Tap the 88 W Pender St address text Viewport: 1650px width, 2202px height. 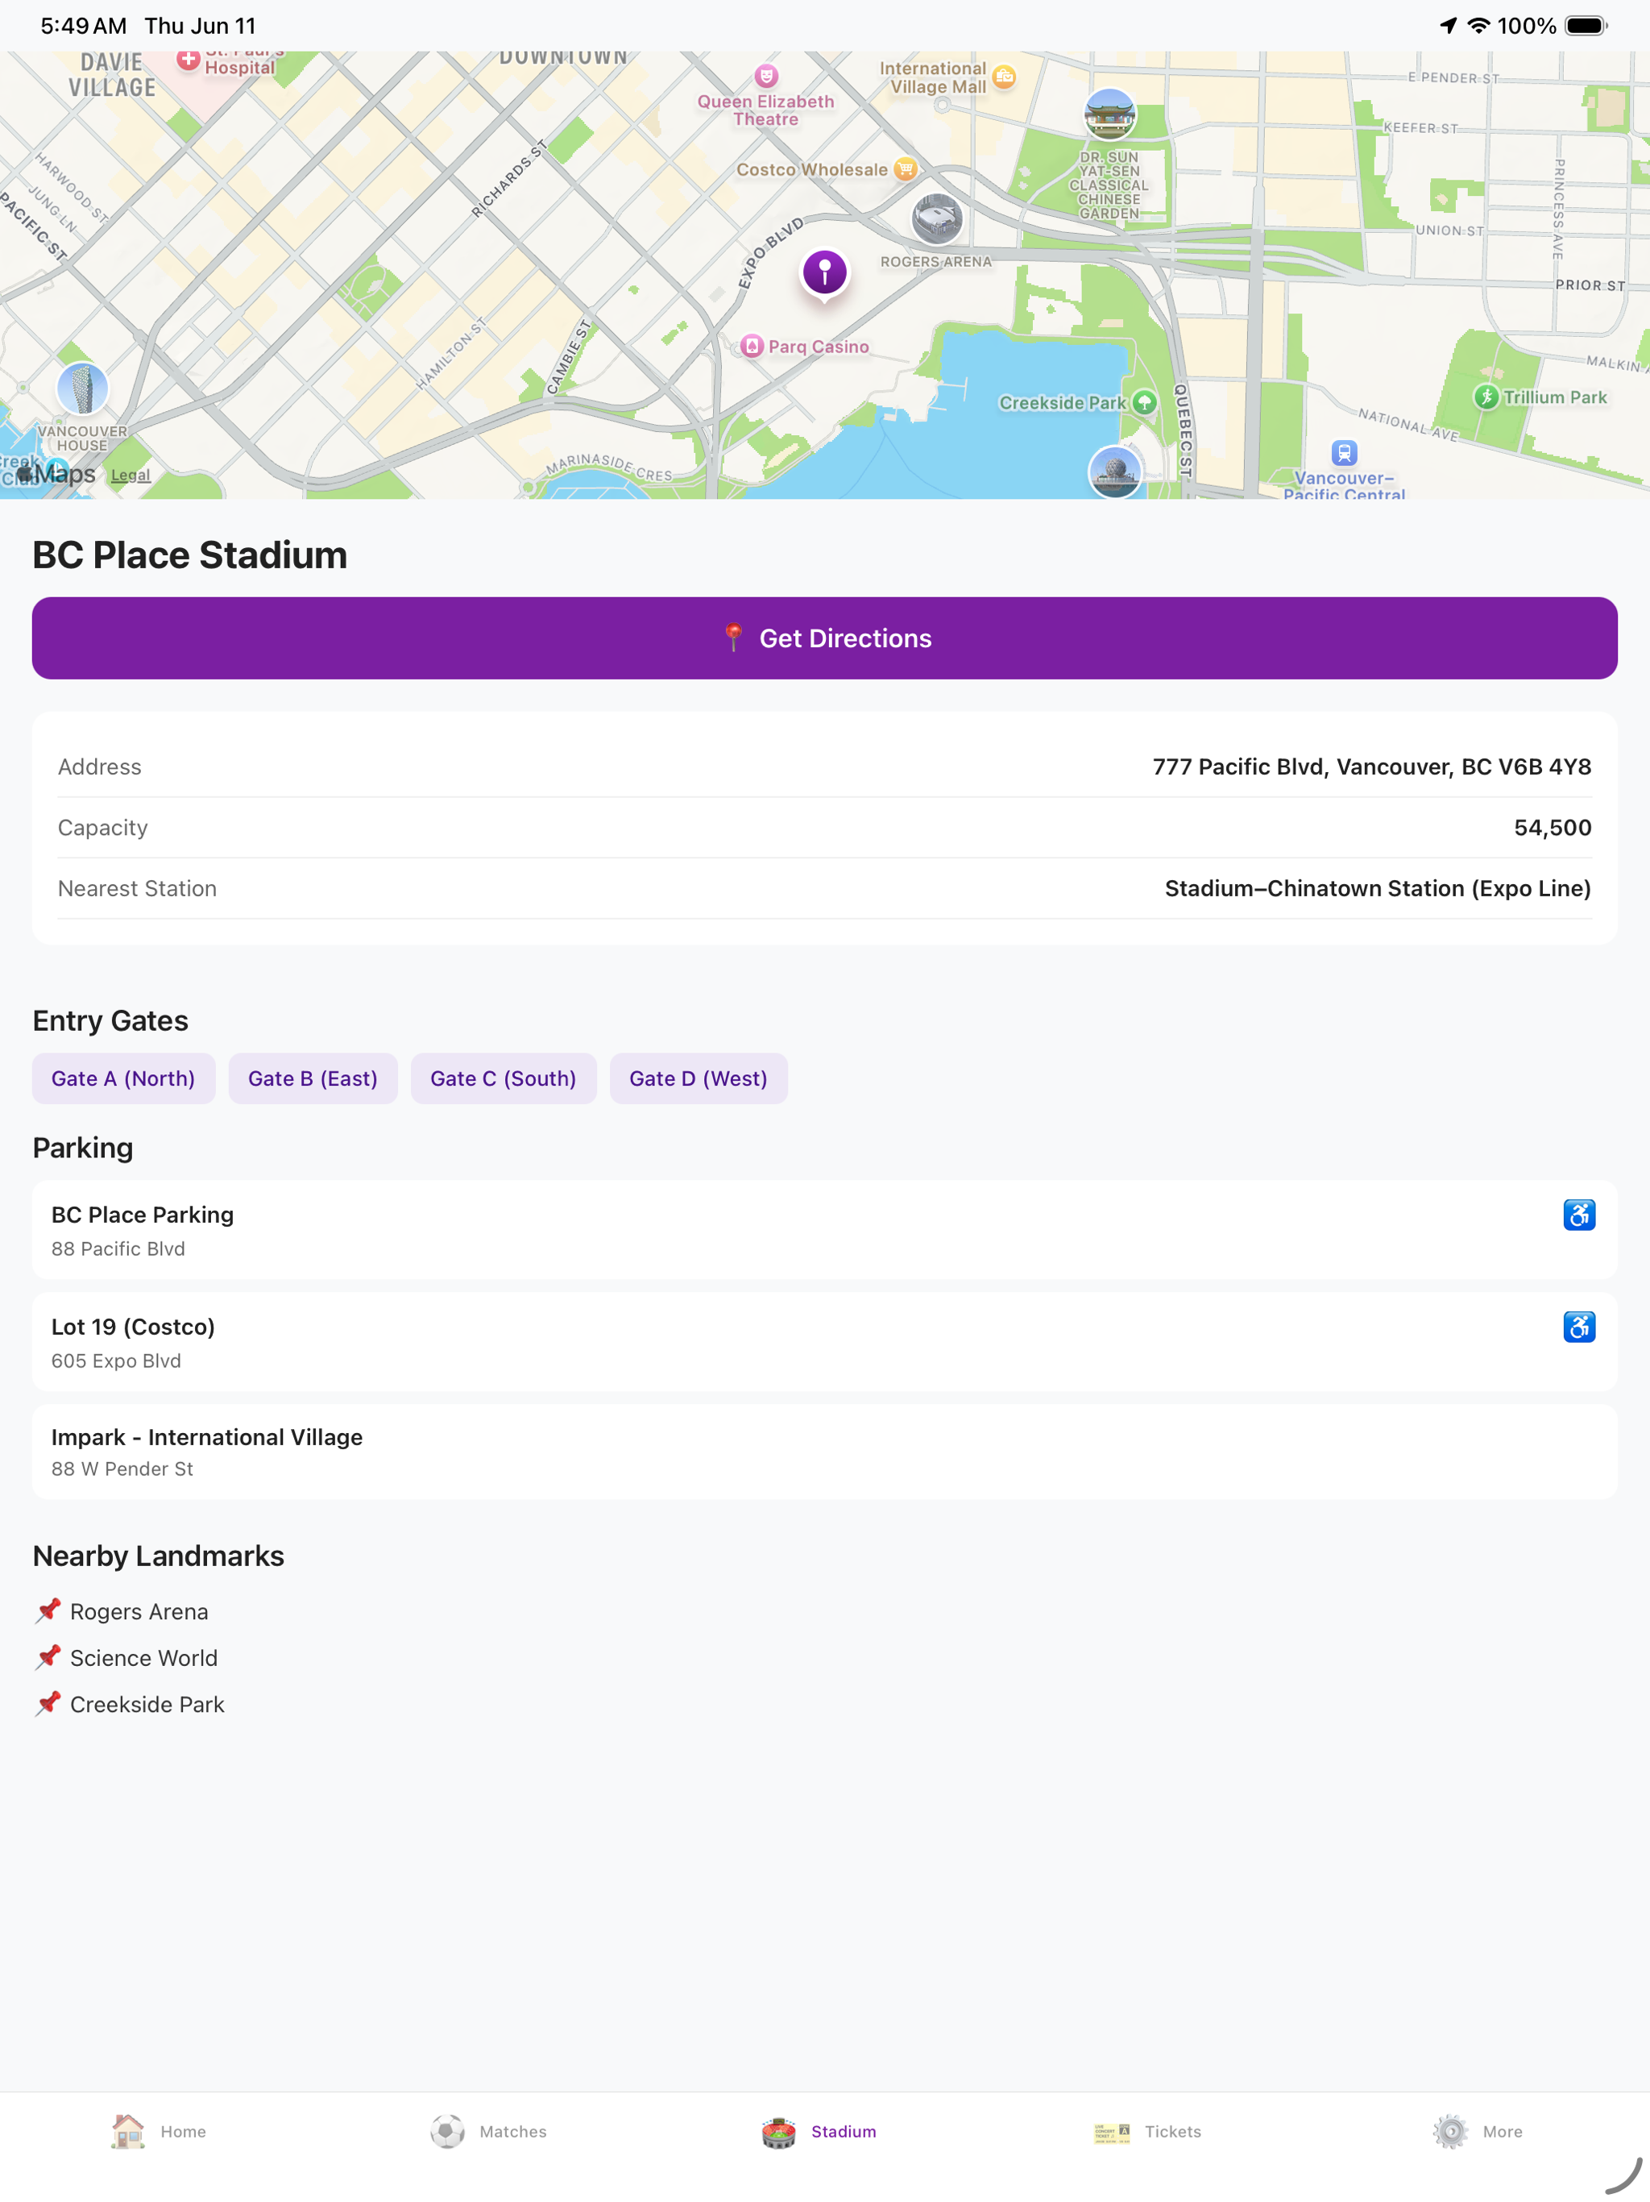point(122,1469)
